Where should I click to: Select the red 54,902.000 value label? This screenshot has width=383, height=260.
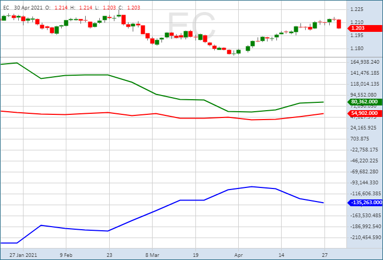[364, 113]
